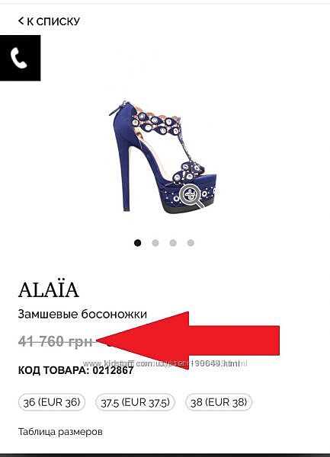
Task: Click the crossed-out 41 760 грн price
Action: point(56,341)
